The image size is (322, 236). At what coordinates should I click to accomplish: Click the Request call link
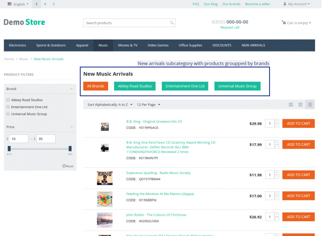(x=230, y=27)
